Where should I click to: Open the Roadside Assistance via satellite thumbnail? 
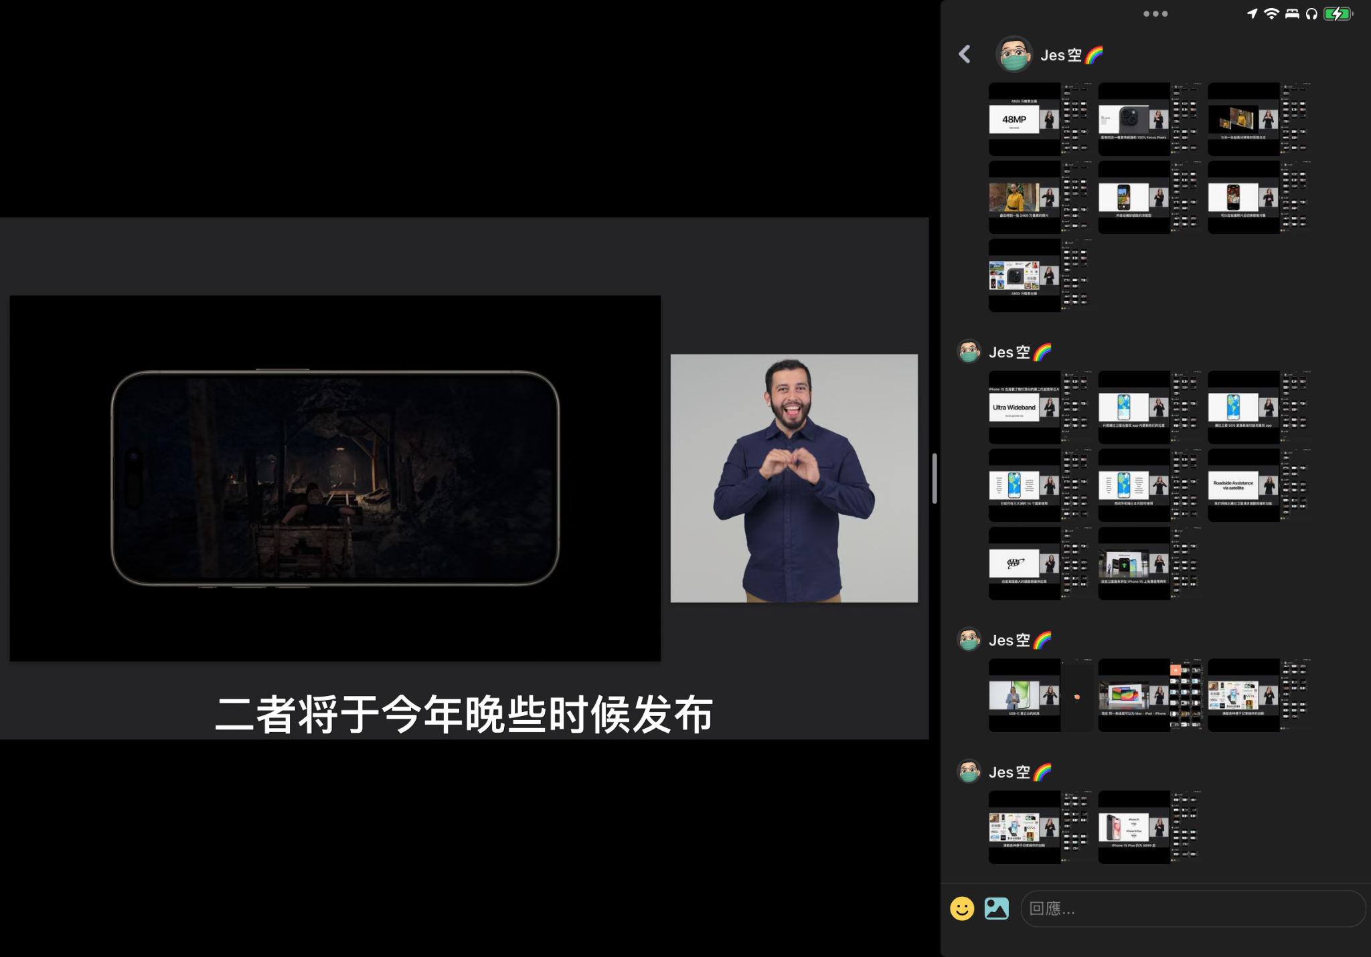1259,485
